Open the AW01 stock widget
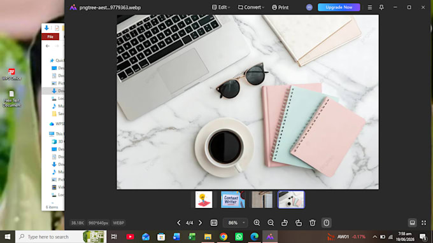The image size is (433, 243). point(346,237)
